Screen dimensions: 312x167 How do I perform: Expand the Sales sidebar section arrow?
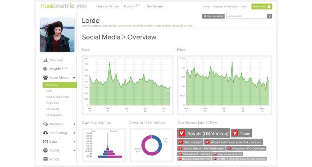[74, 142]
